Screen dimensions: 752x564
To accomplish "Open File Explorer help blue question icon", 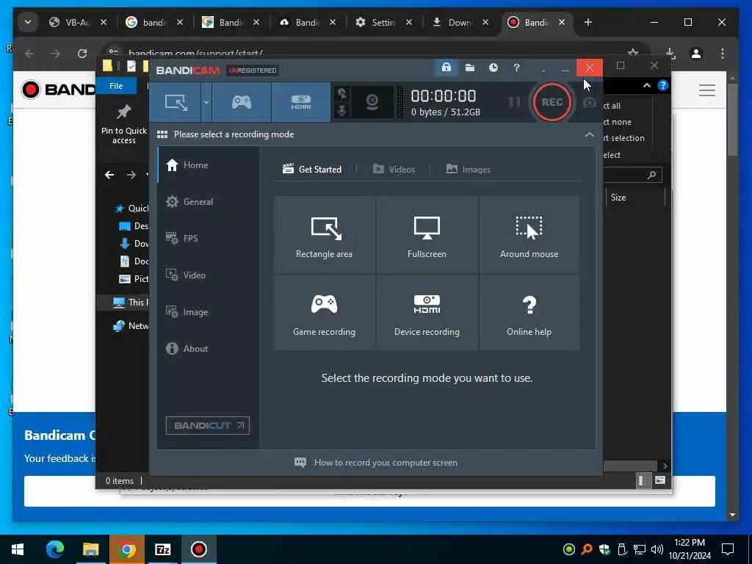I will click(x=663, y=85).
